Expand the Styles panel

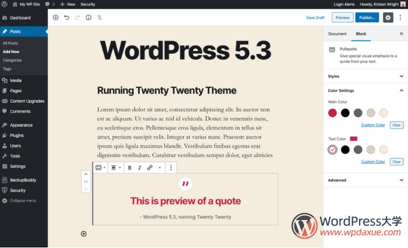click(365, 76)
